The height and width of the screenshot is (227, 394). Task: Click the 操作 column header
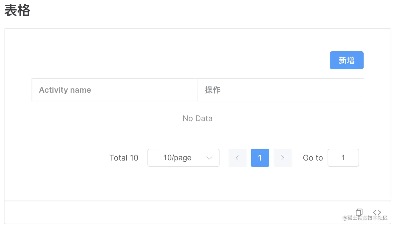pyautogui.click(x=212, y=90)
